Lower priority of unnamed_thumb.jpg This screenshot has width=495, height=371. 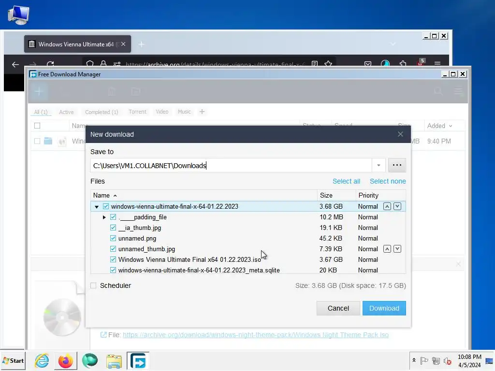397,249
